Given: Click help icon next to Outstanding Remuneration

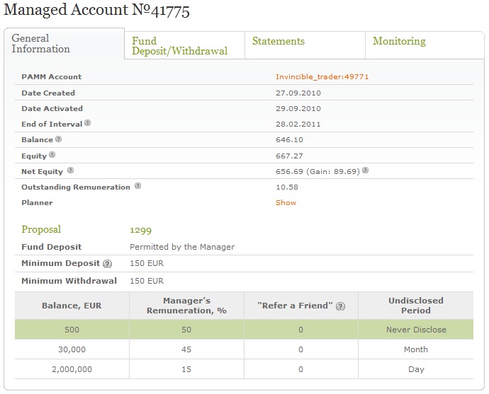Looking at the screenshot, I should click(x=137, y=187).
